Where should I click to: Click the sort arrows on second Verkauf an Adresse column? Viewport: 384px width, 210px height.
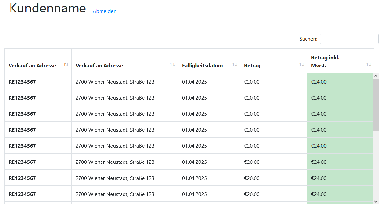pos(172,64)
